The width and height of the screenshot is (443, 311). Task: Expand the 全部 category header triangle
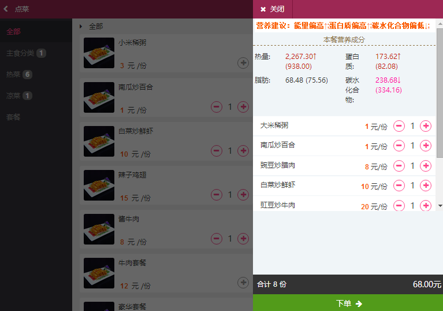click(x=81, y=26)
